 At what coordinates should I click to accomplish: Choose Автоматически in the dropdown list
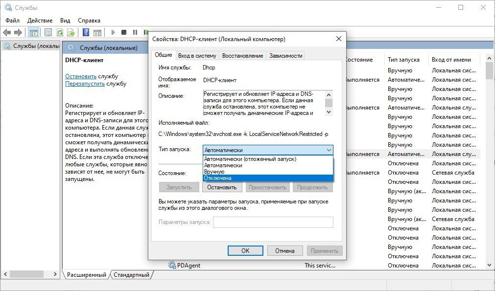(x=268, y=165)
